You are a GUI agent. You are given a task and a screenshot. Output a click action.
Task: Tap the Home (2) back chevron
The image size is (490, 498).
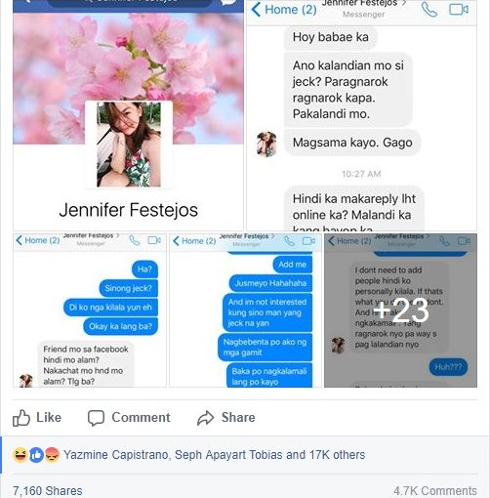click(x=256, y=10)
